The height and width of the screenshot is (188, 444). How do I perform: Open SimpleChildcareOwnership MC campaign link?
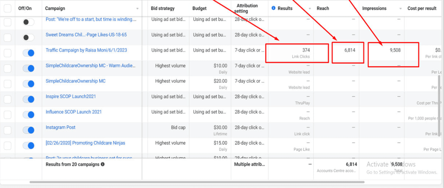point(75,81)
